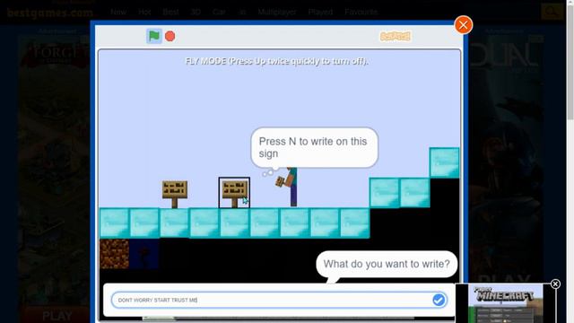Submit the sign text with the blue checkmark
This screenshot has width=574, height=323.
click(x=439, y=300)
